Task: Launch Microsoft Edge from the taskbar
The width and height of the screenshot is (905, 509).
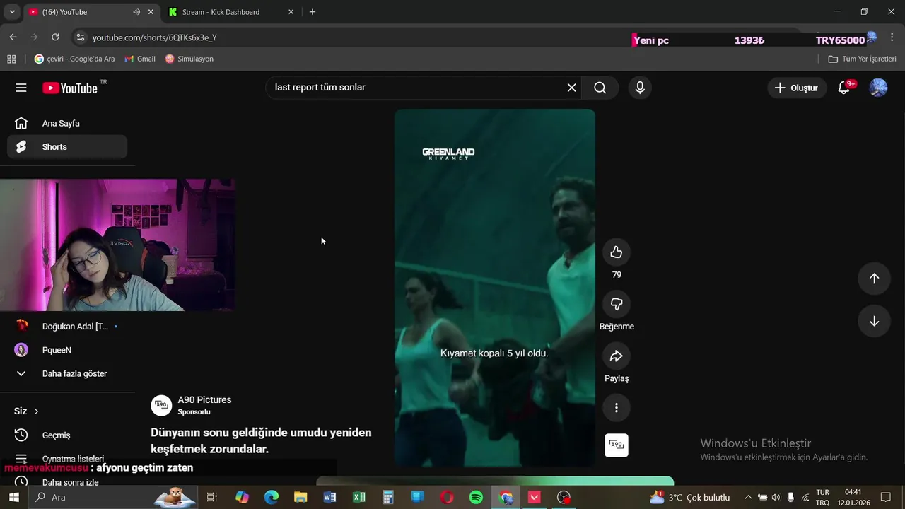Action: click(x=271, y=498)
